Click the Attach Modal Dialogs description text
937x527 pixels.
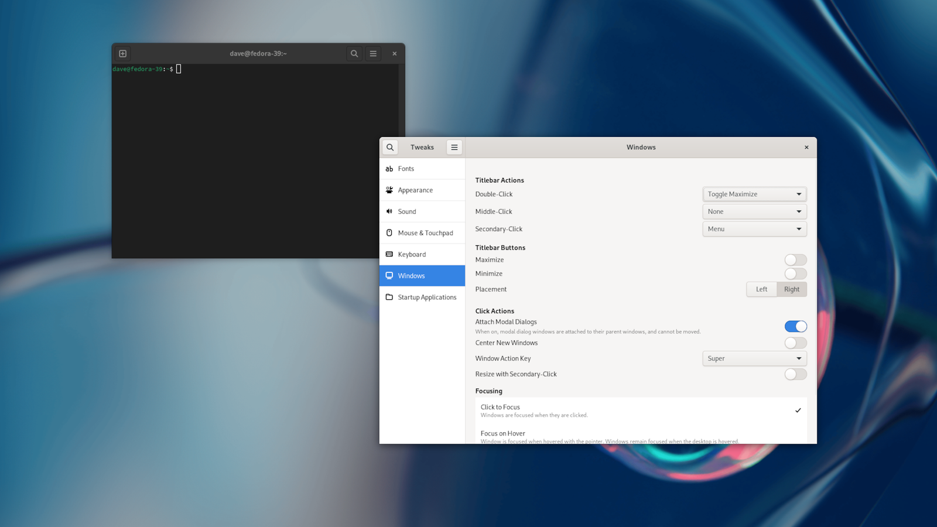coord(588,331)
